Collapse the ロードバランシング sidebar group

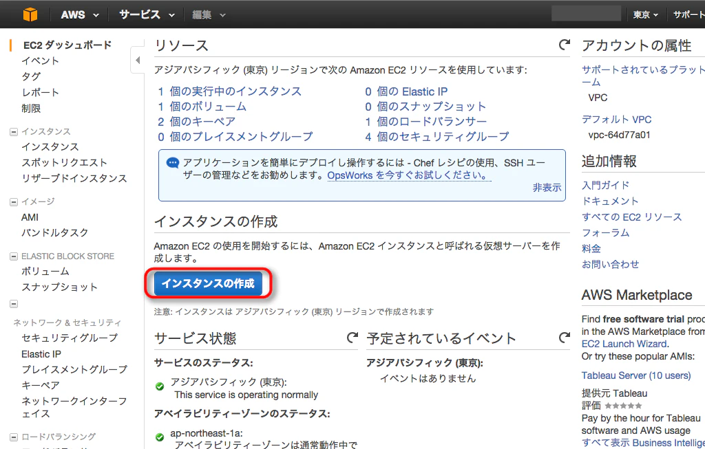click(x=14, y=437)
